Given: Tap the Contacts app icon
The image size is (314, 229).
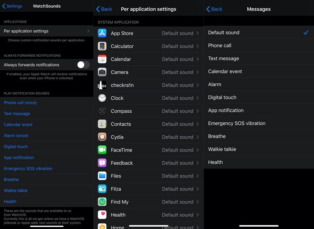Looking at the screenshot, I should pyautogui.click(x=102, y=124).
